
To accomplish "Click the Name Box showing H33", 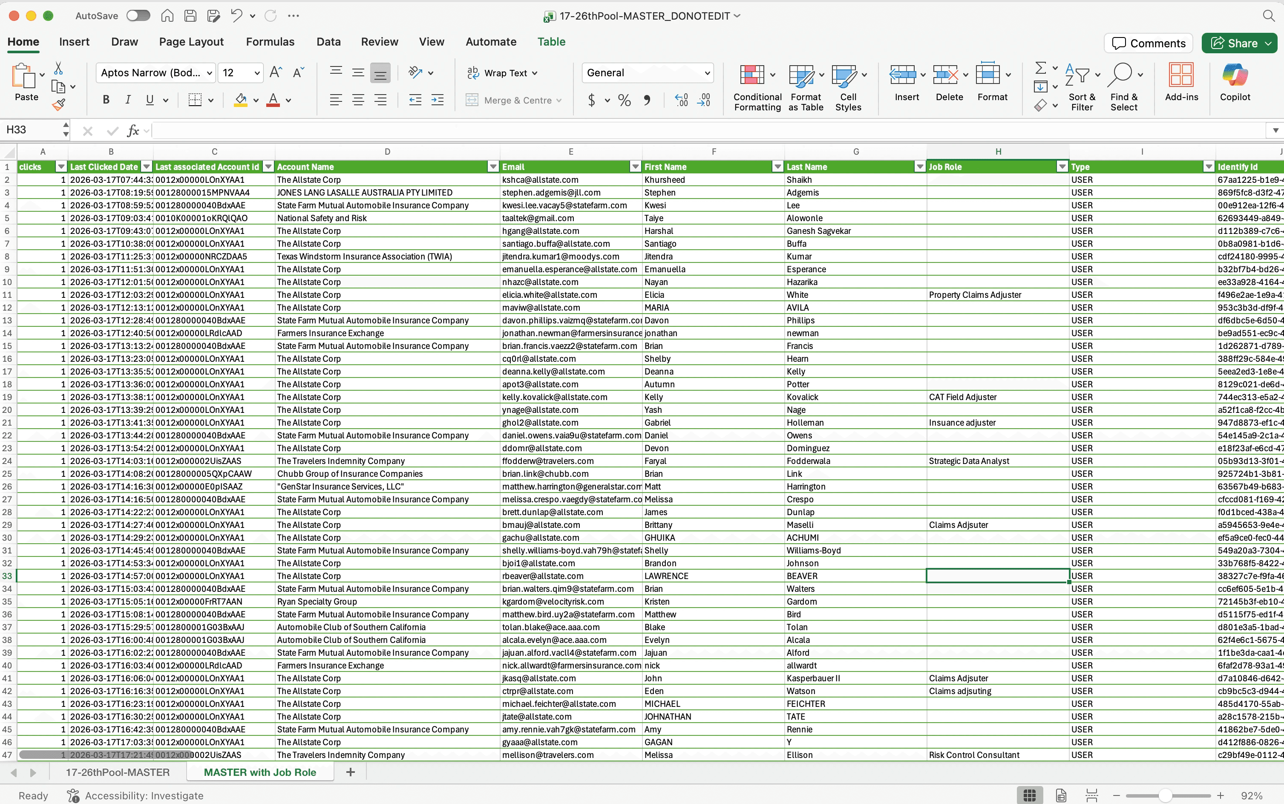I will pyautogui.click(x=32, y=130).
